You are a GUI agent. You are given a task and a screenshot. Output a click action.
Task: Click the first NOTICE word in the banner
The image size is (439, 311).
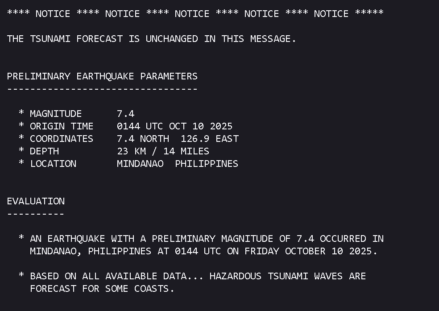53,13
